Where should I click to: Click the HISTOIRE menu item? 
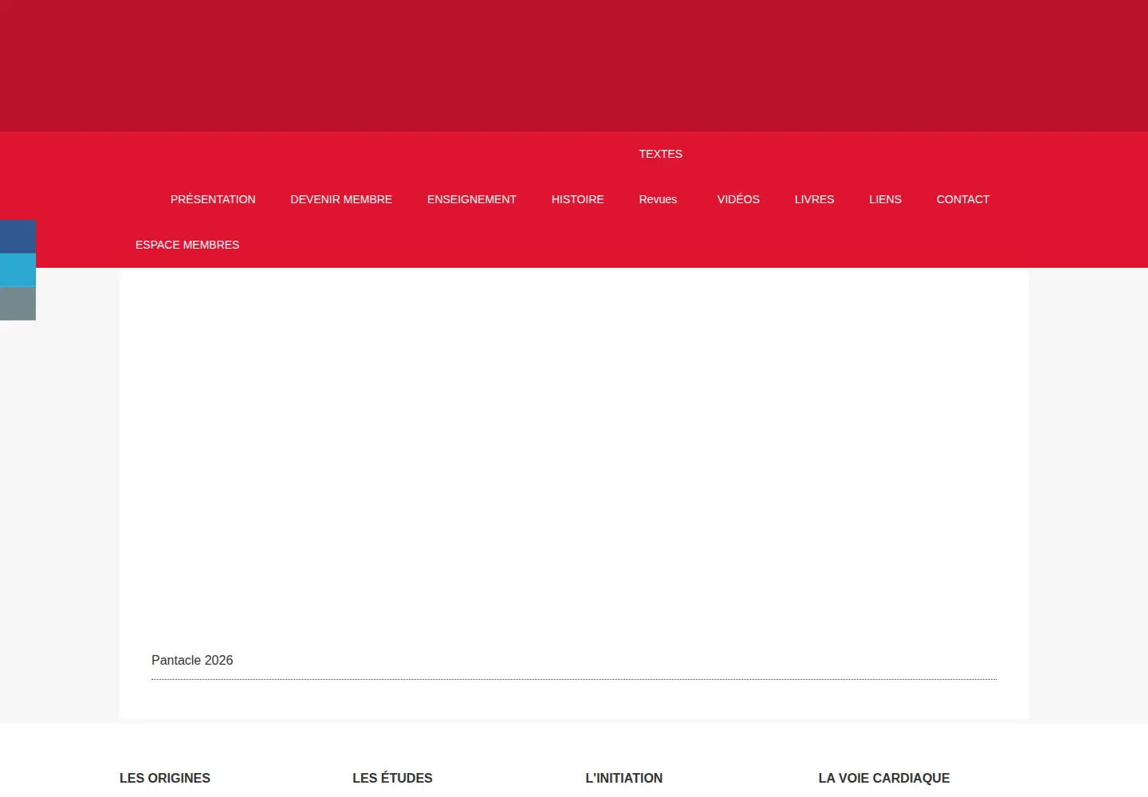pyautogui.click(x=578, y=199)
